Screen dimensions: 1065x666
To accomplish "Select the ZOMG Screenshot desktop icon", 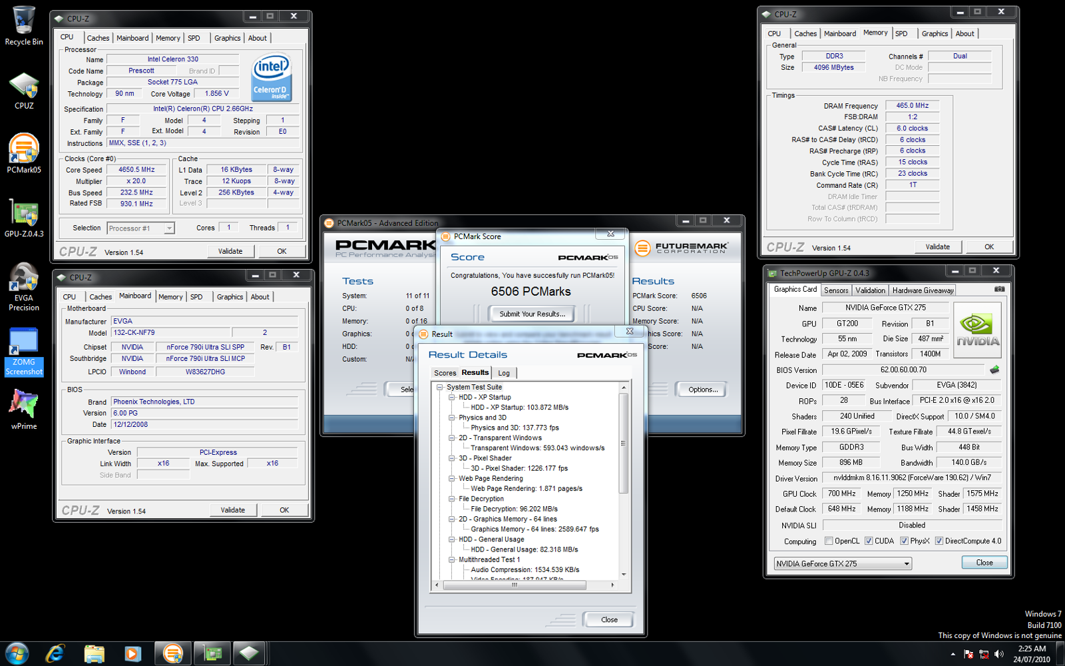I will (24, 352).
